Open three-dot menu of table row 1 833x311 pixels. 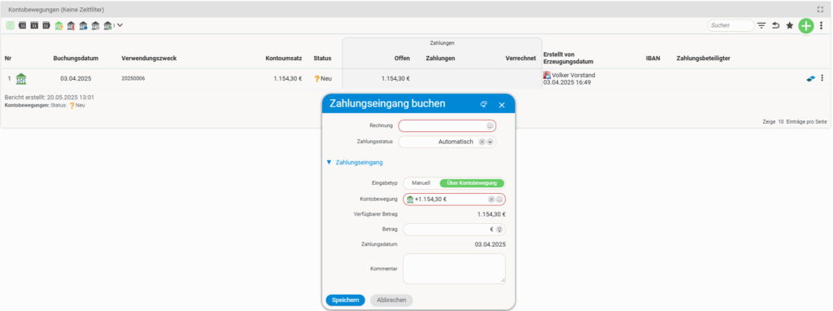pyautogui.click(x=822, y=78)
